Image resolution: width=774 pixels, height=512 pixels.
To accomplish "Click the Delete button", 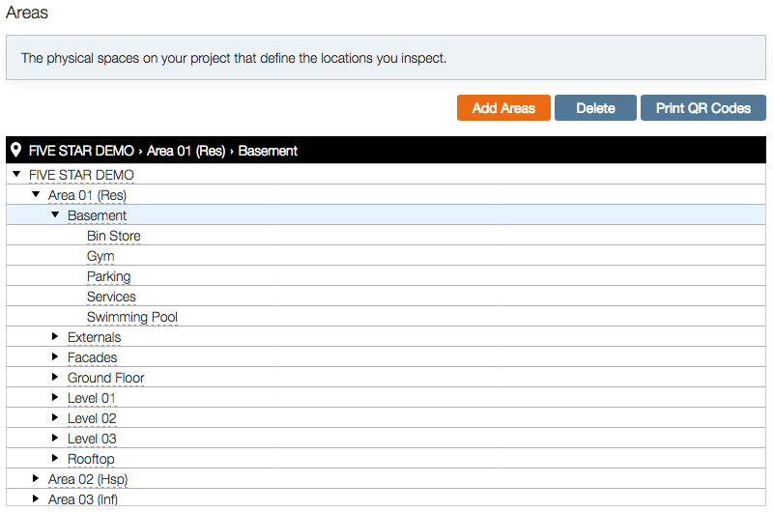I will 595,108.
